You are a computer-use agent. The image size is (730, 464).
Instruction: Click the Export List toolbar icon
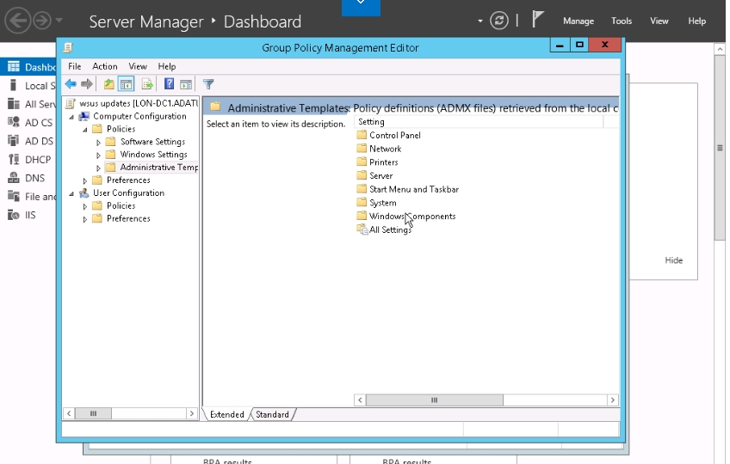tap(147, 84)
